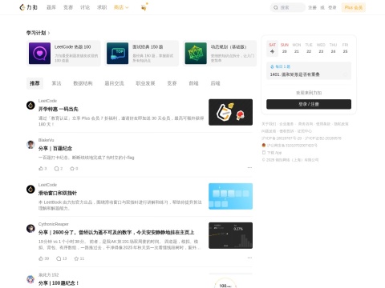The width and height of the screenshot is (385, 288).
Task: Open the 分享 | 百题纪念 post title
Action: [x=55, y=149]
